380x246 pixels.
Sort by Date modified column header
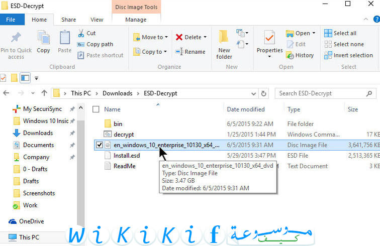click(x=246, y=109)
